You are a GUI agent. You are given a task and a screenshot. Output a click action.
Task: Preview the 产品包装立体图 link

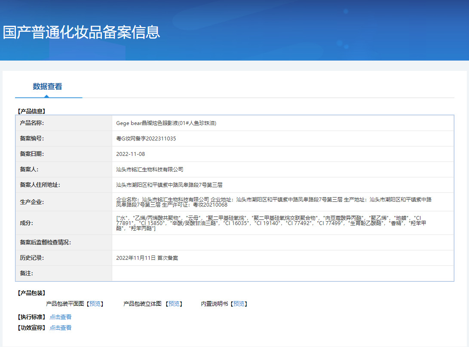tap(174, 304)
